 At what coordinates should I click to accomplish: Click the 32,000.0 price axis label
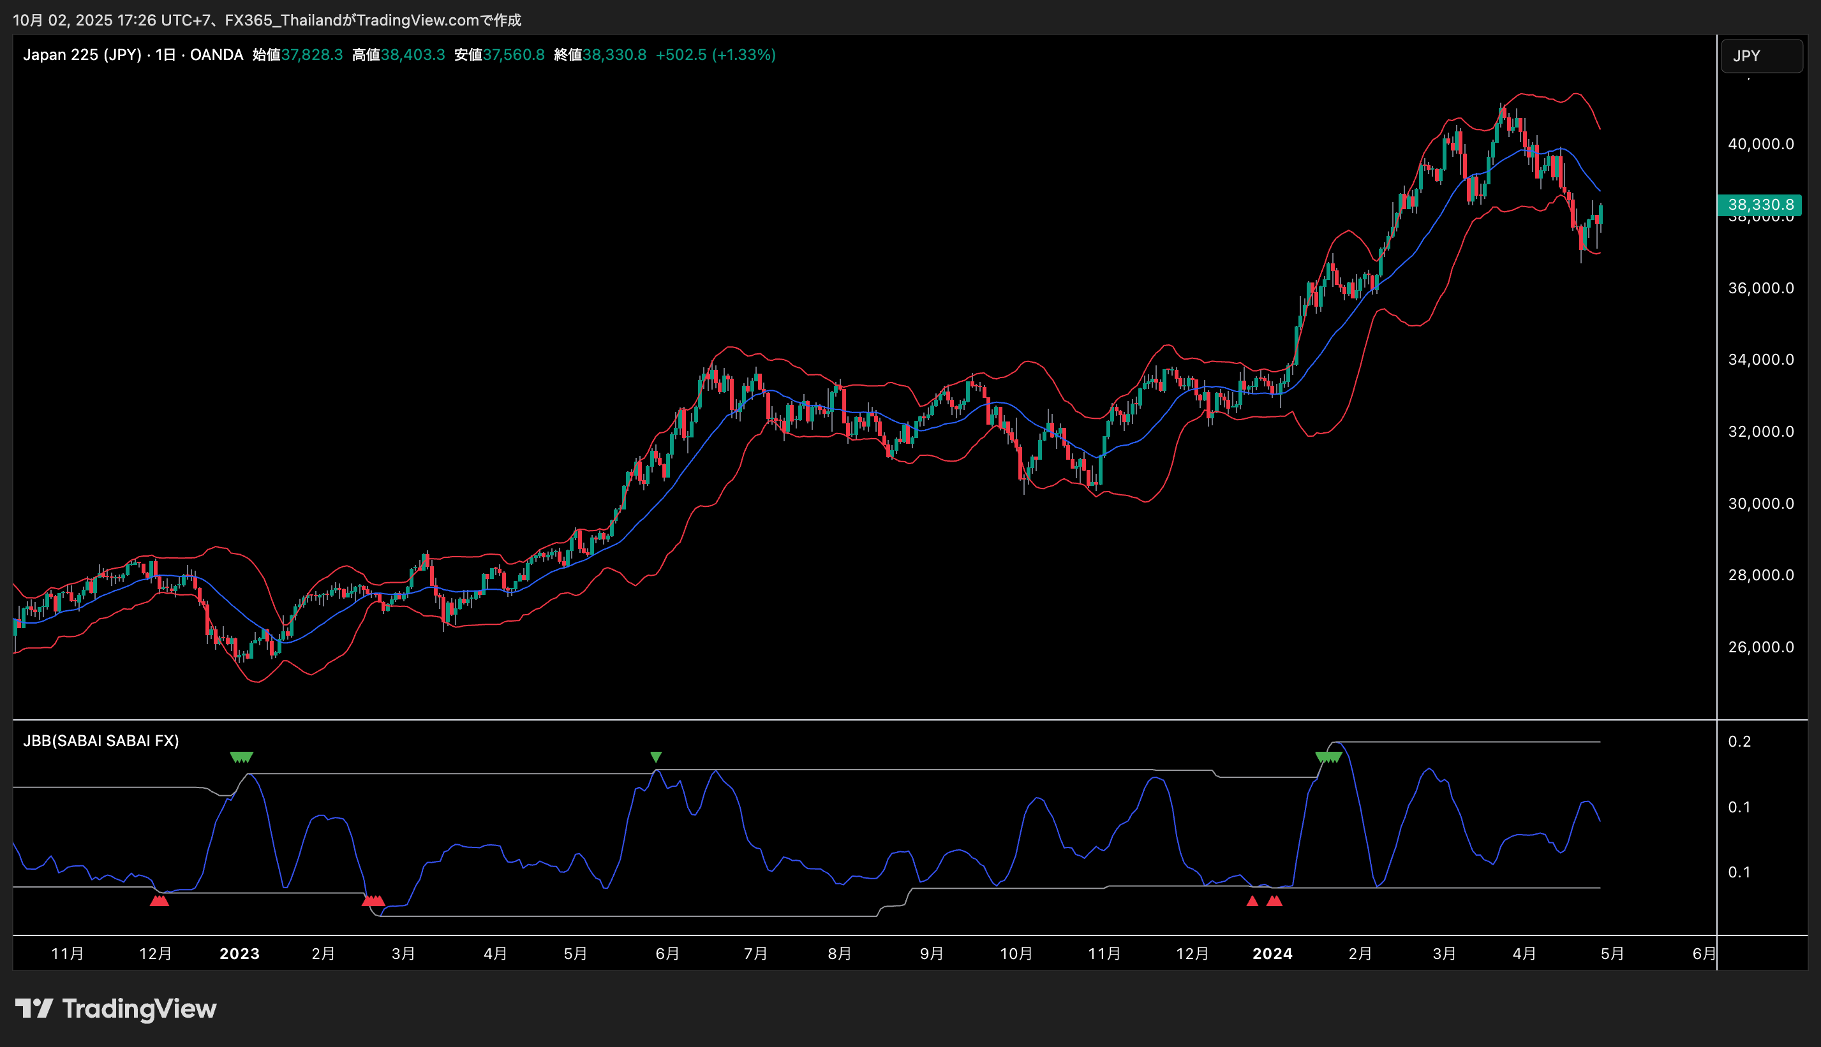pos(1760,432)
